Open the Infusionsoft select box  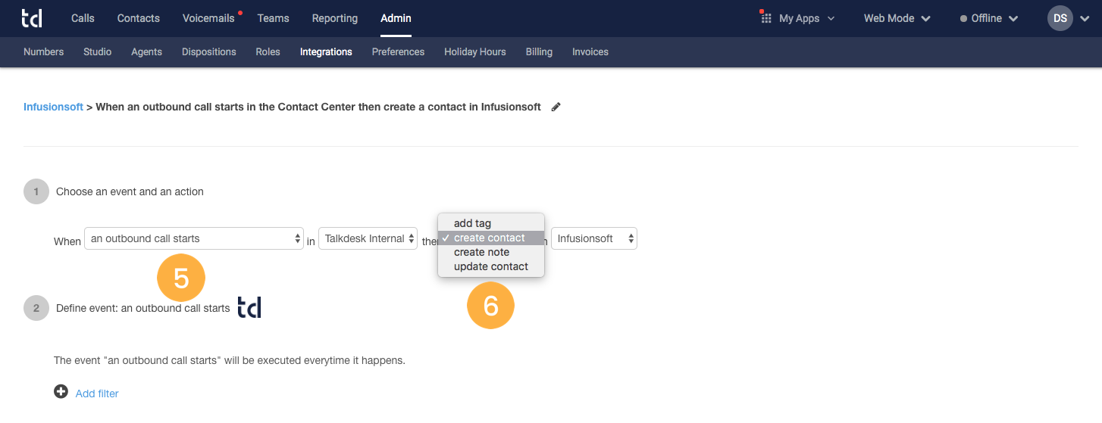click(594, 239)
